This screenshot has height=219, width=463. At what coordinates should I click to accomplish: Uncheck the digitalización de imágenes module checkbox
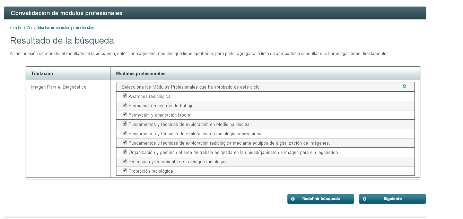tap(125, 143)
